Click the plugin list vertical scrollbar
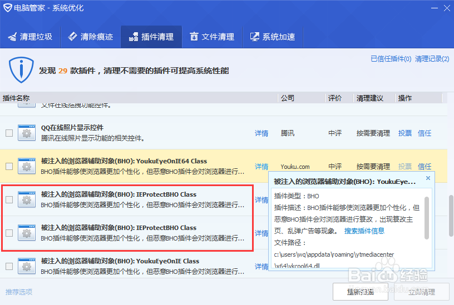454x305 pixels. tap(451, 216)
